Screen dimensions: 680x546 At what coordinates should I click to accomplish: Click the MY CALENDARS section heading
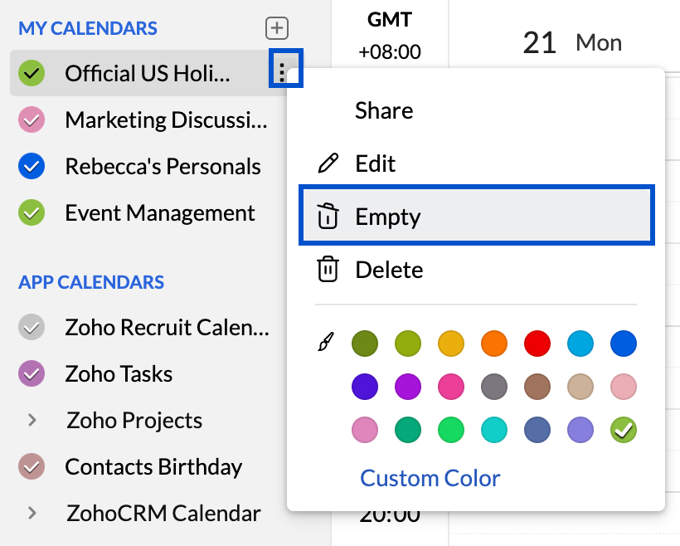click(88, 28)
